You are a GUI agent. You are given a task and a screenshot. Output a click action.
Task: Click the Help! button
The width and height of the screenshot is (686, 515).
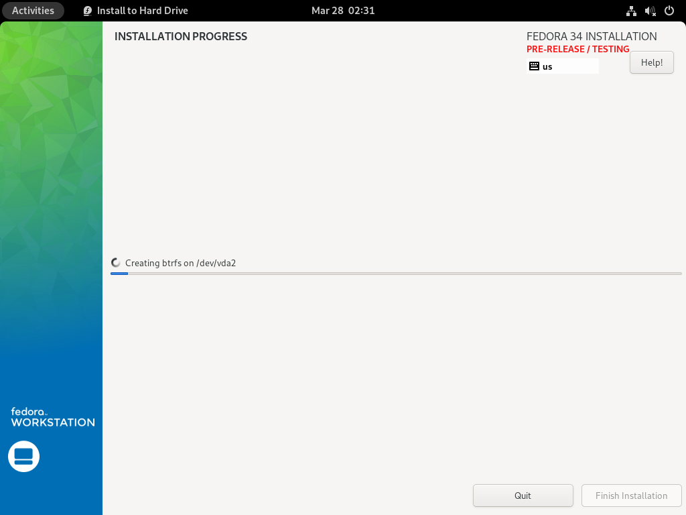650,62
